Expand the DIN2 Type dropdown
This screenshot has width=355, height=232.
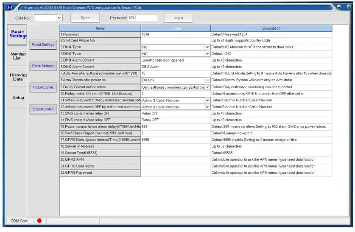(207, 53)
